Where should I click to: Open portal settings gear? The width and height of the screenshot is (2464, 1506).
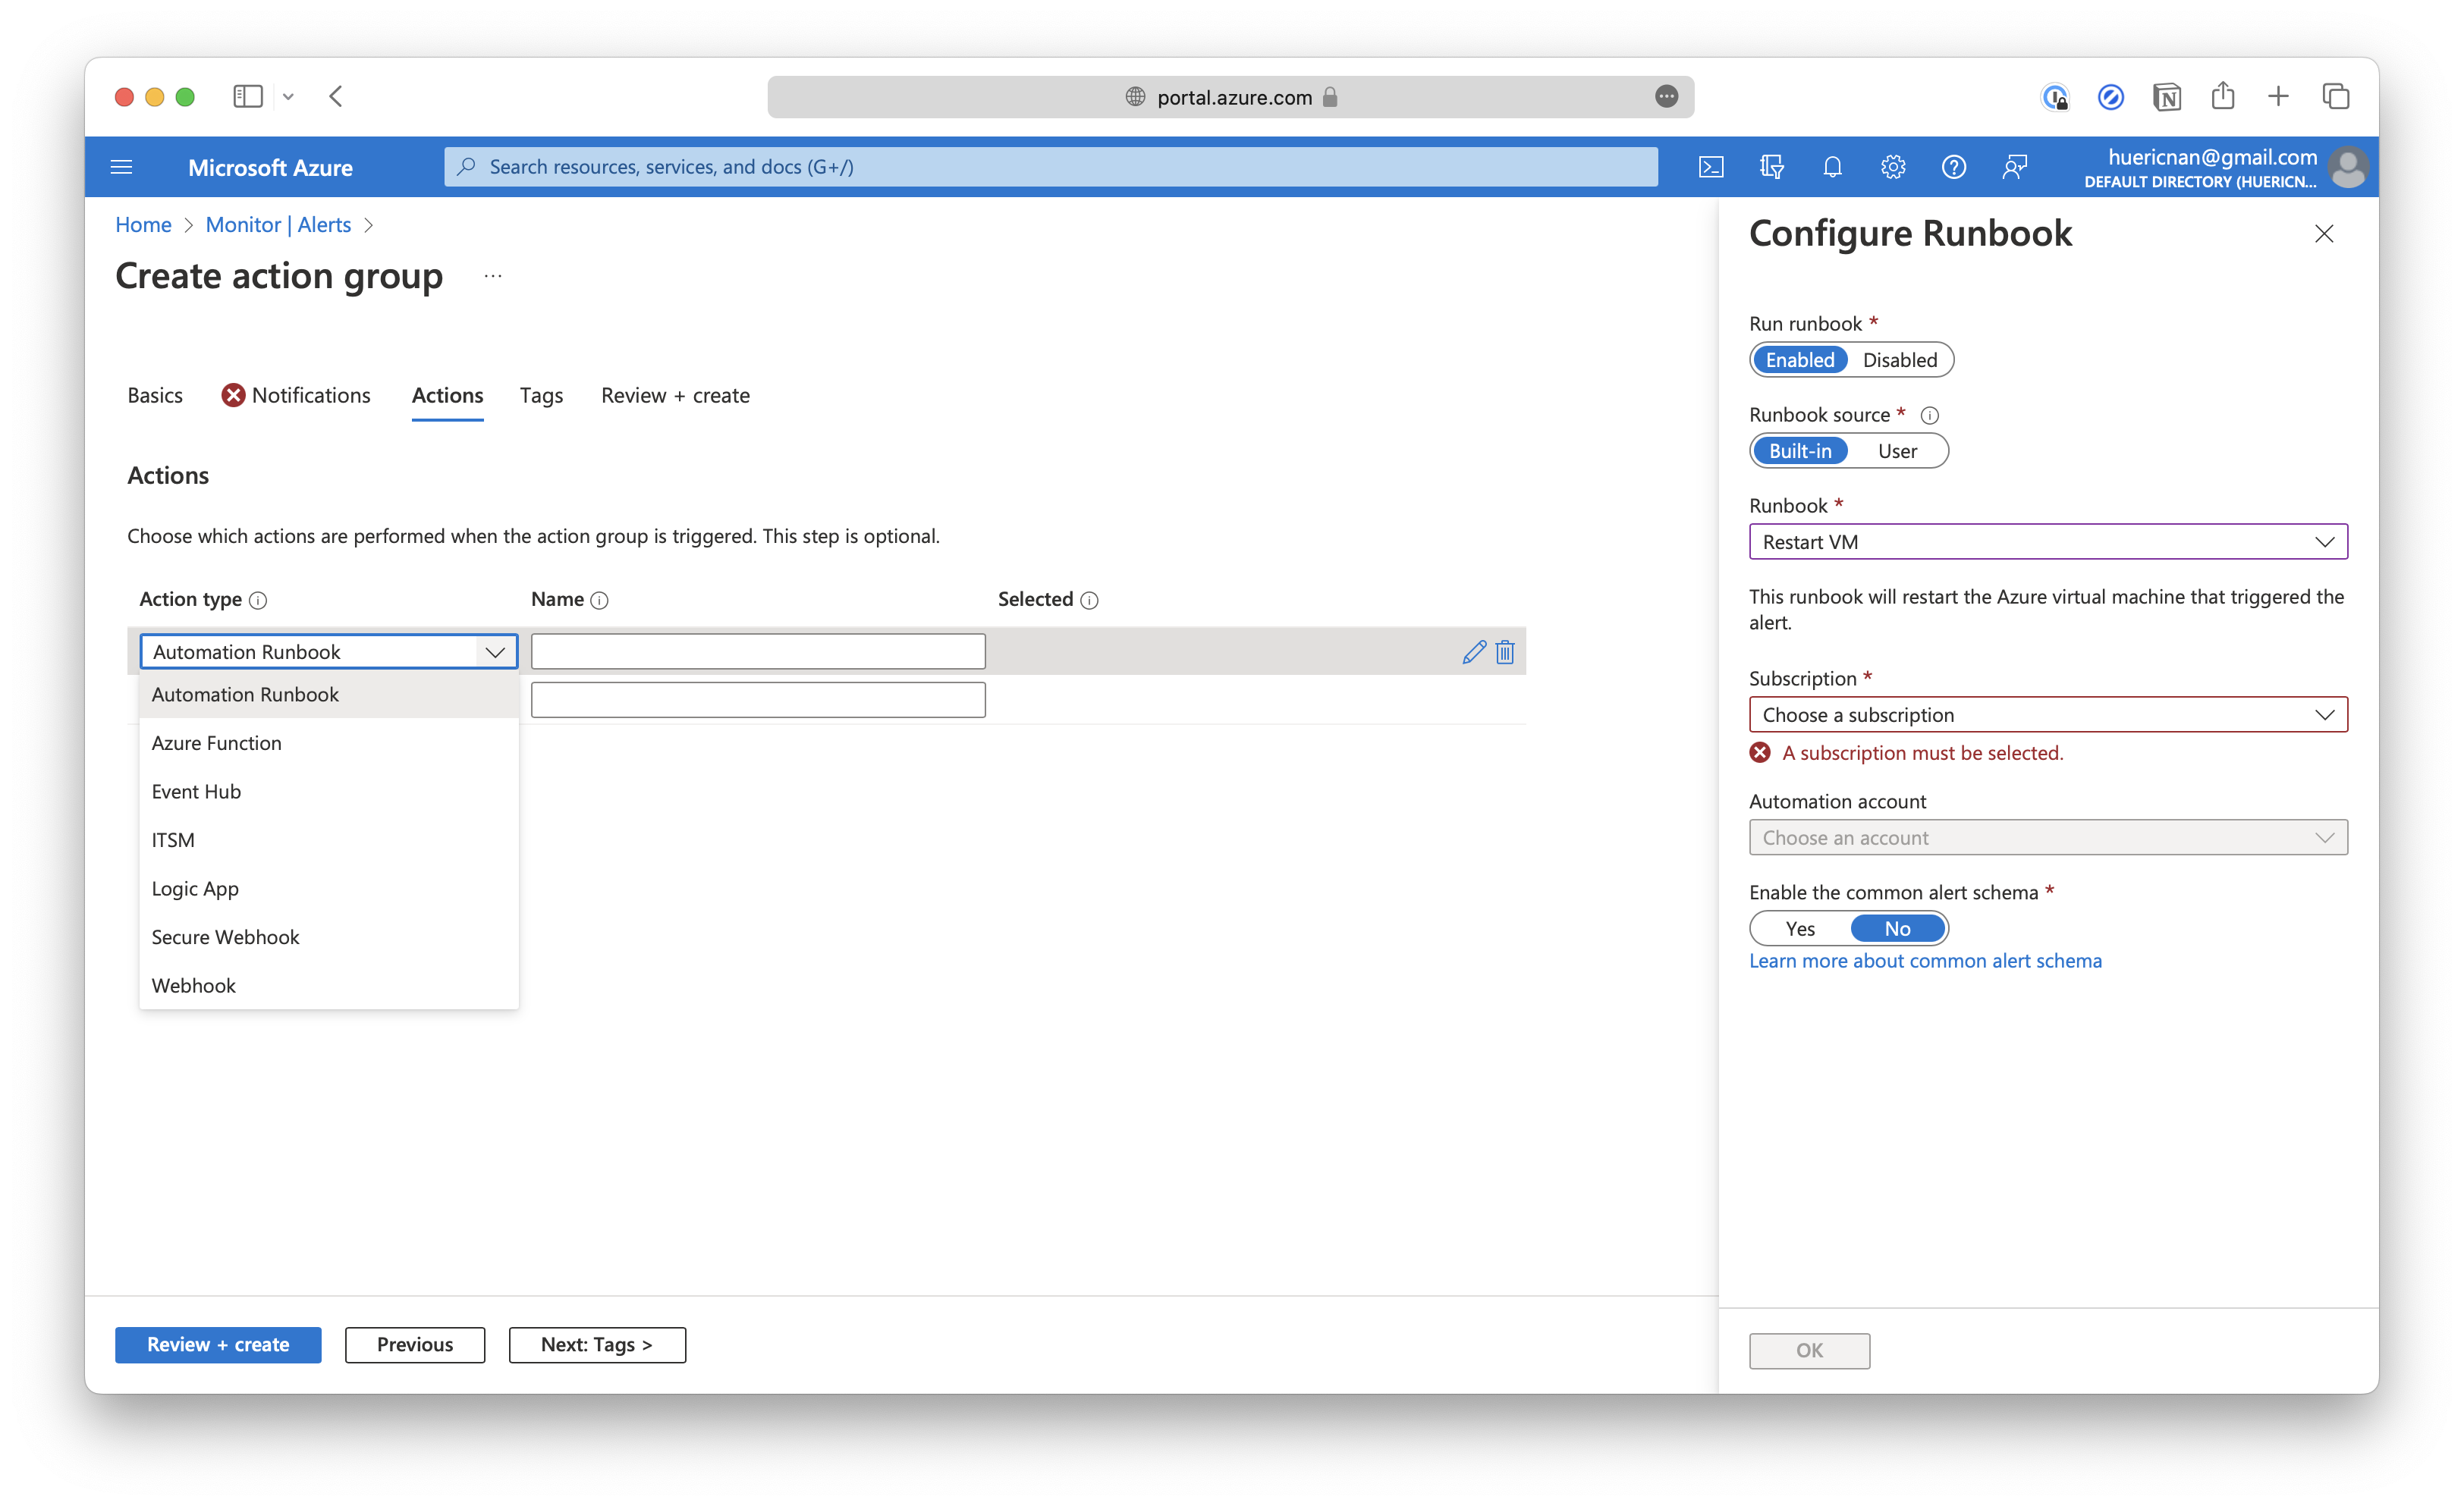click(x=1893, y=167)
